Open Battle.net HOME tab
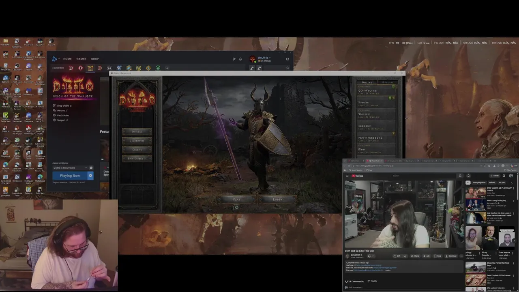This screenshot has height=292, width=519. tap(67, 59)
